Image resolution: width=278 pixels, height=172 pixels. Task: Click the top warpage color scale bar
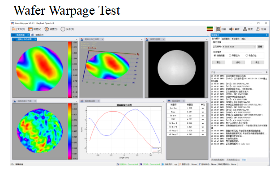pyautogui.click(x=70, y=70)
